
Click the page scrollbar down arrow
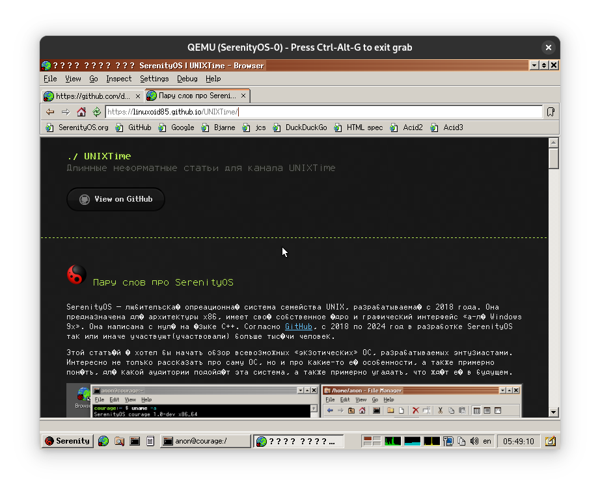click(x=553, y=412)
